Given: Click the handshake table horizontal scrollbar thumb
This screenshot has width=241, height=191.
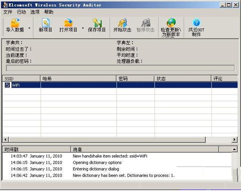Looking at the screenshot, I should (107, 140).
